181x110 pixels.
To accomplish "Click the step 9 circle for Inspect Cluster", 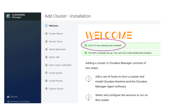I will [46, 88].
